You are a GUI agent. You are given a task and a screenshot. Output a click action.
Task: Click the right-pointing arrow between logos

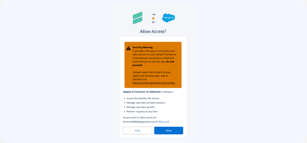coord(153,14)
